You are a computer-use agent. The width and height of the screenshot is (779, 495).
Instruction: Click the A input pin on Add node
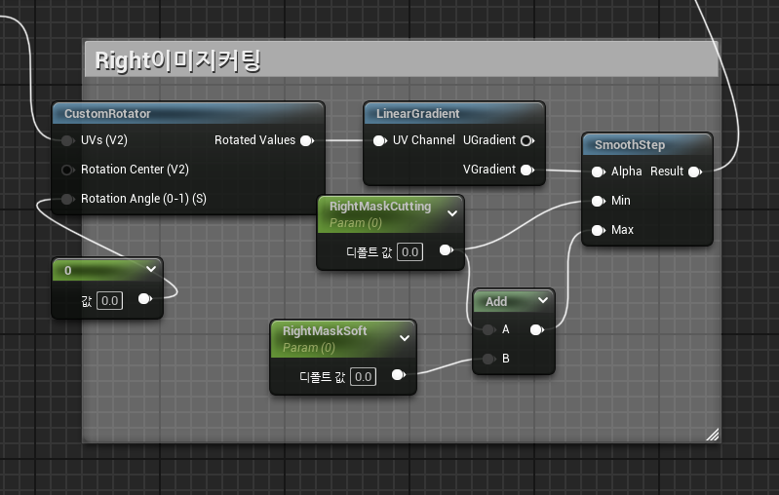[x=488, y=329]
